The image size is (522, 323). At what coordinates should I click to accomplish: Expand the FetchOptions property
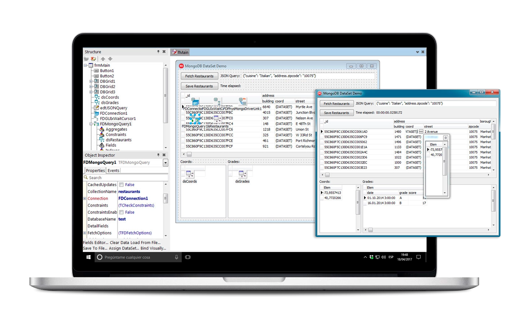click(85, 233)
